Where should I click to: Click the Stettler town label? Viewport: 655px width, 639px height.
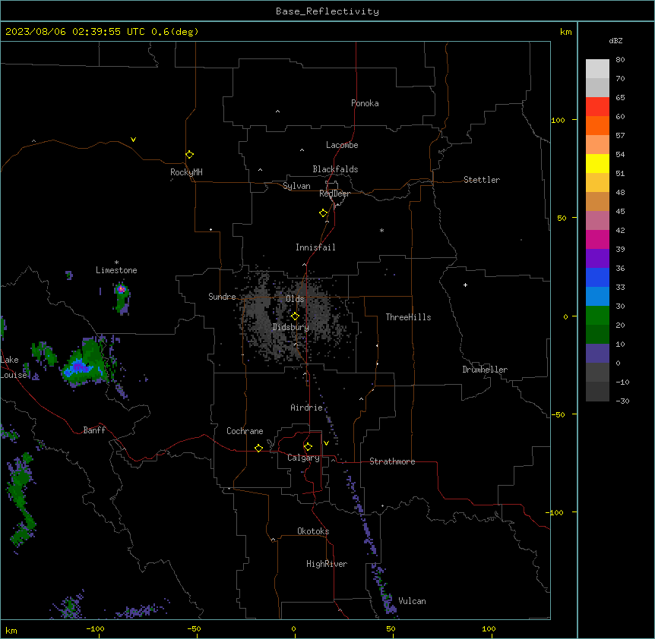[482, 180]
